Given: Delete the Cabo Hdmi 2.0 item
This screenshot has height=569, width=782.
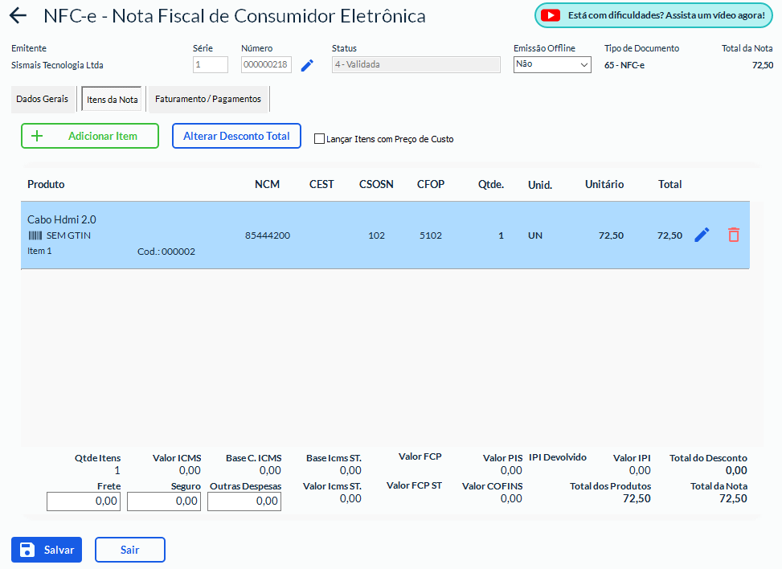Looking at the screenshot, I should 733,235.
